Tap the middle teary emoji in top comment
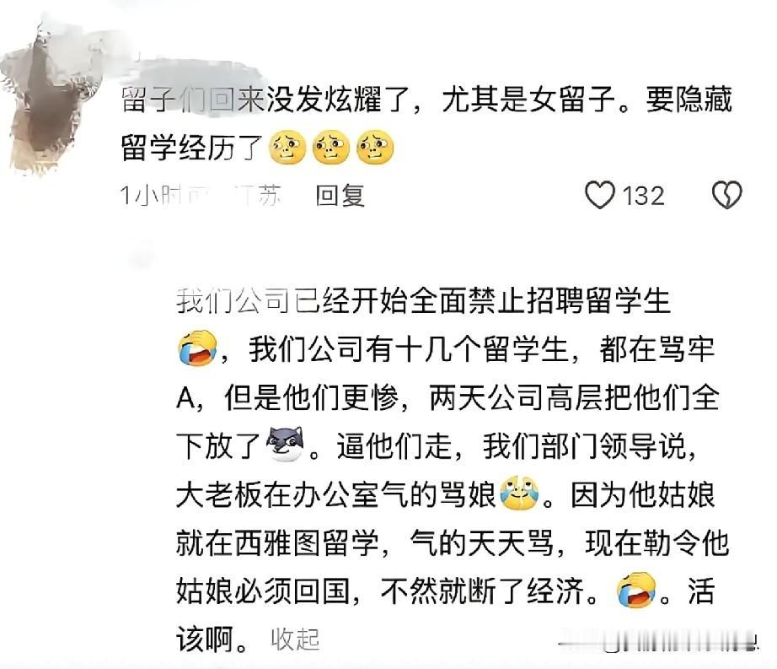777x669 pixels. pos(331,148)
